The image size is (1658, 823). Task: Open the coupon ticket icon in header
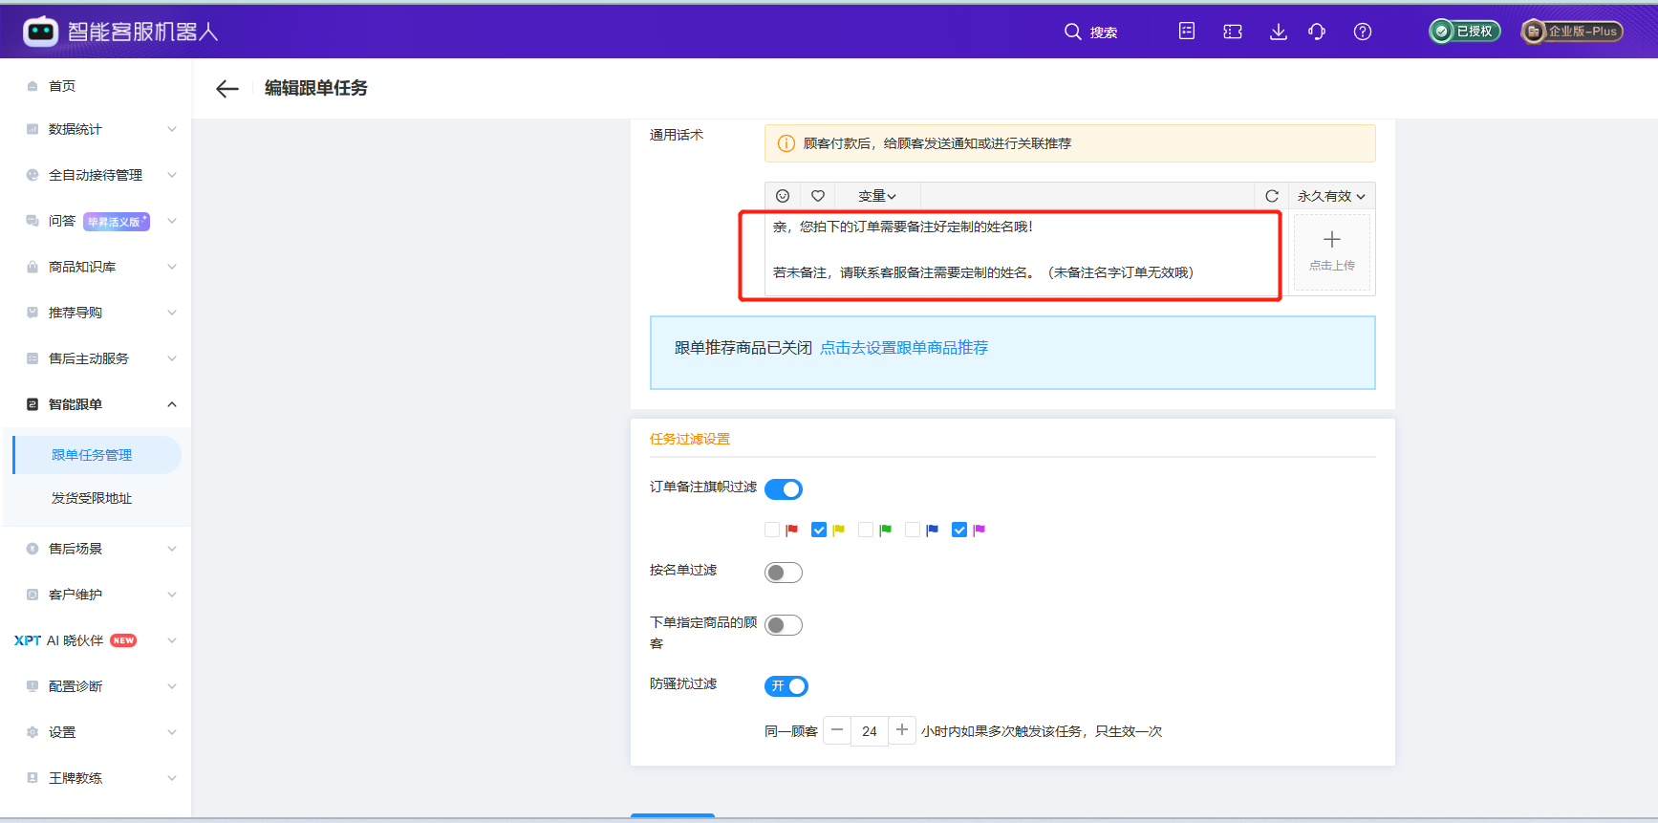pyautogui.click(x=1233, y=32)
